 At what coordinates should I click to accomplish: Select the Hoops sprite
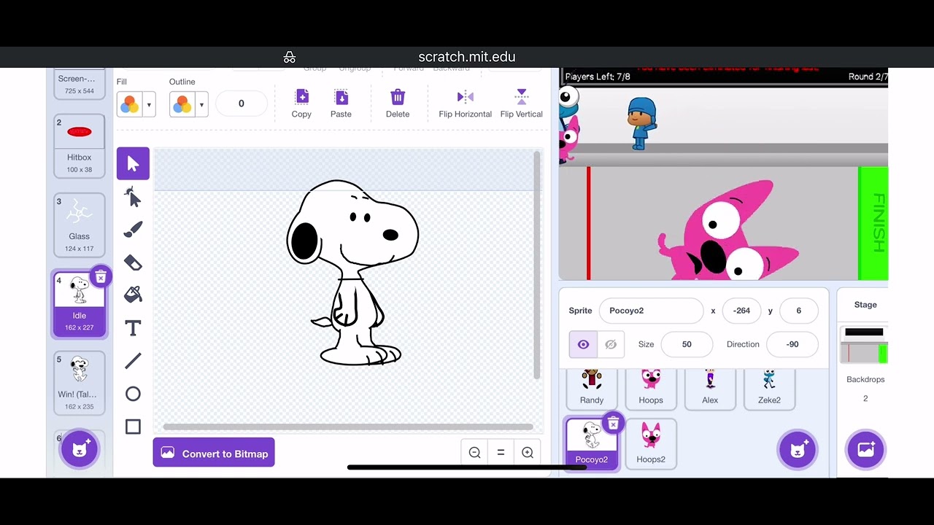[651, 389]
